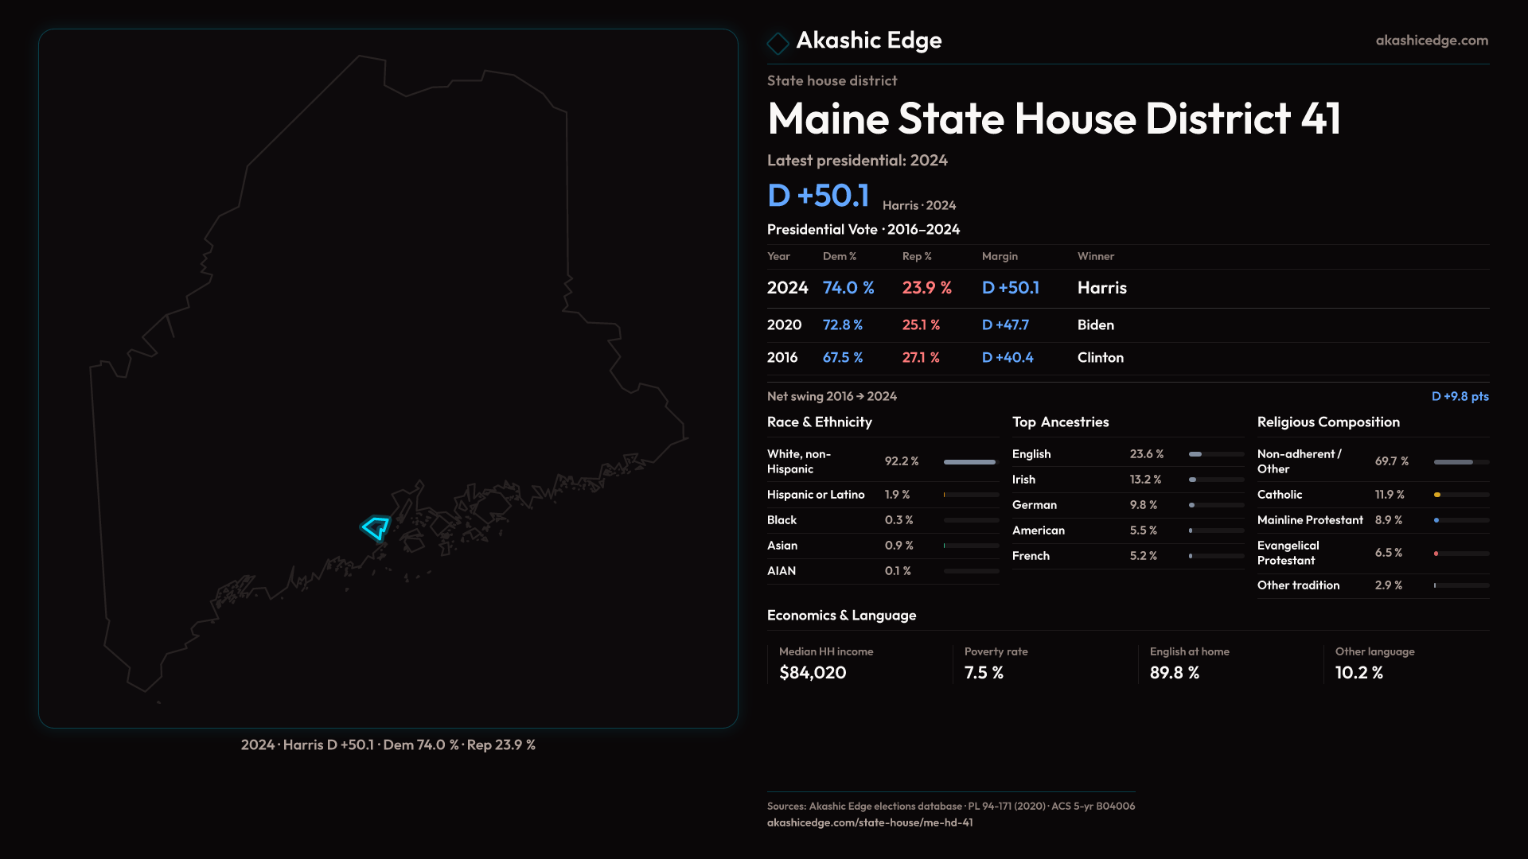Open the akashicedge.com link in the header
The image size is (1528, 859).
[1431, 41]
